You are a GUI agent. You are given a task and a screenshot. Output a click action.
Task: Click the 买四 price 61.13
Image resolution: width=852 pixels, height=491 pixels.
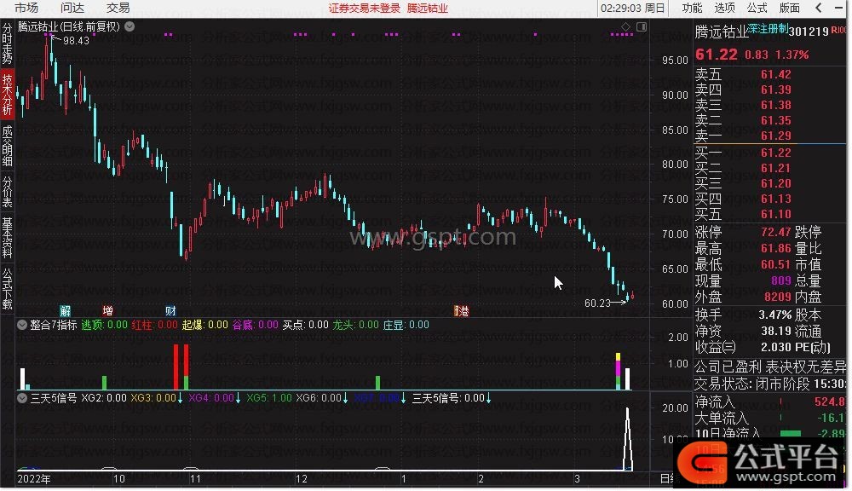776,199
